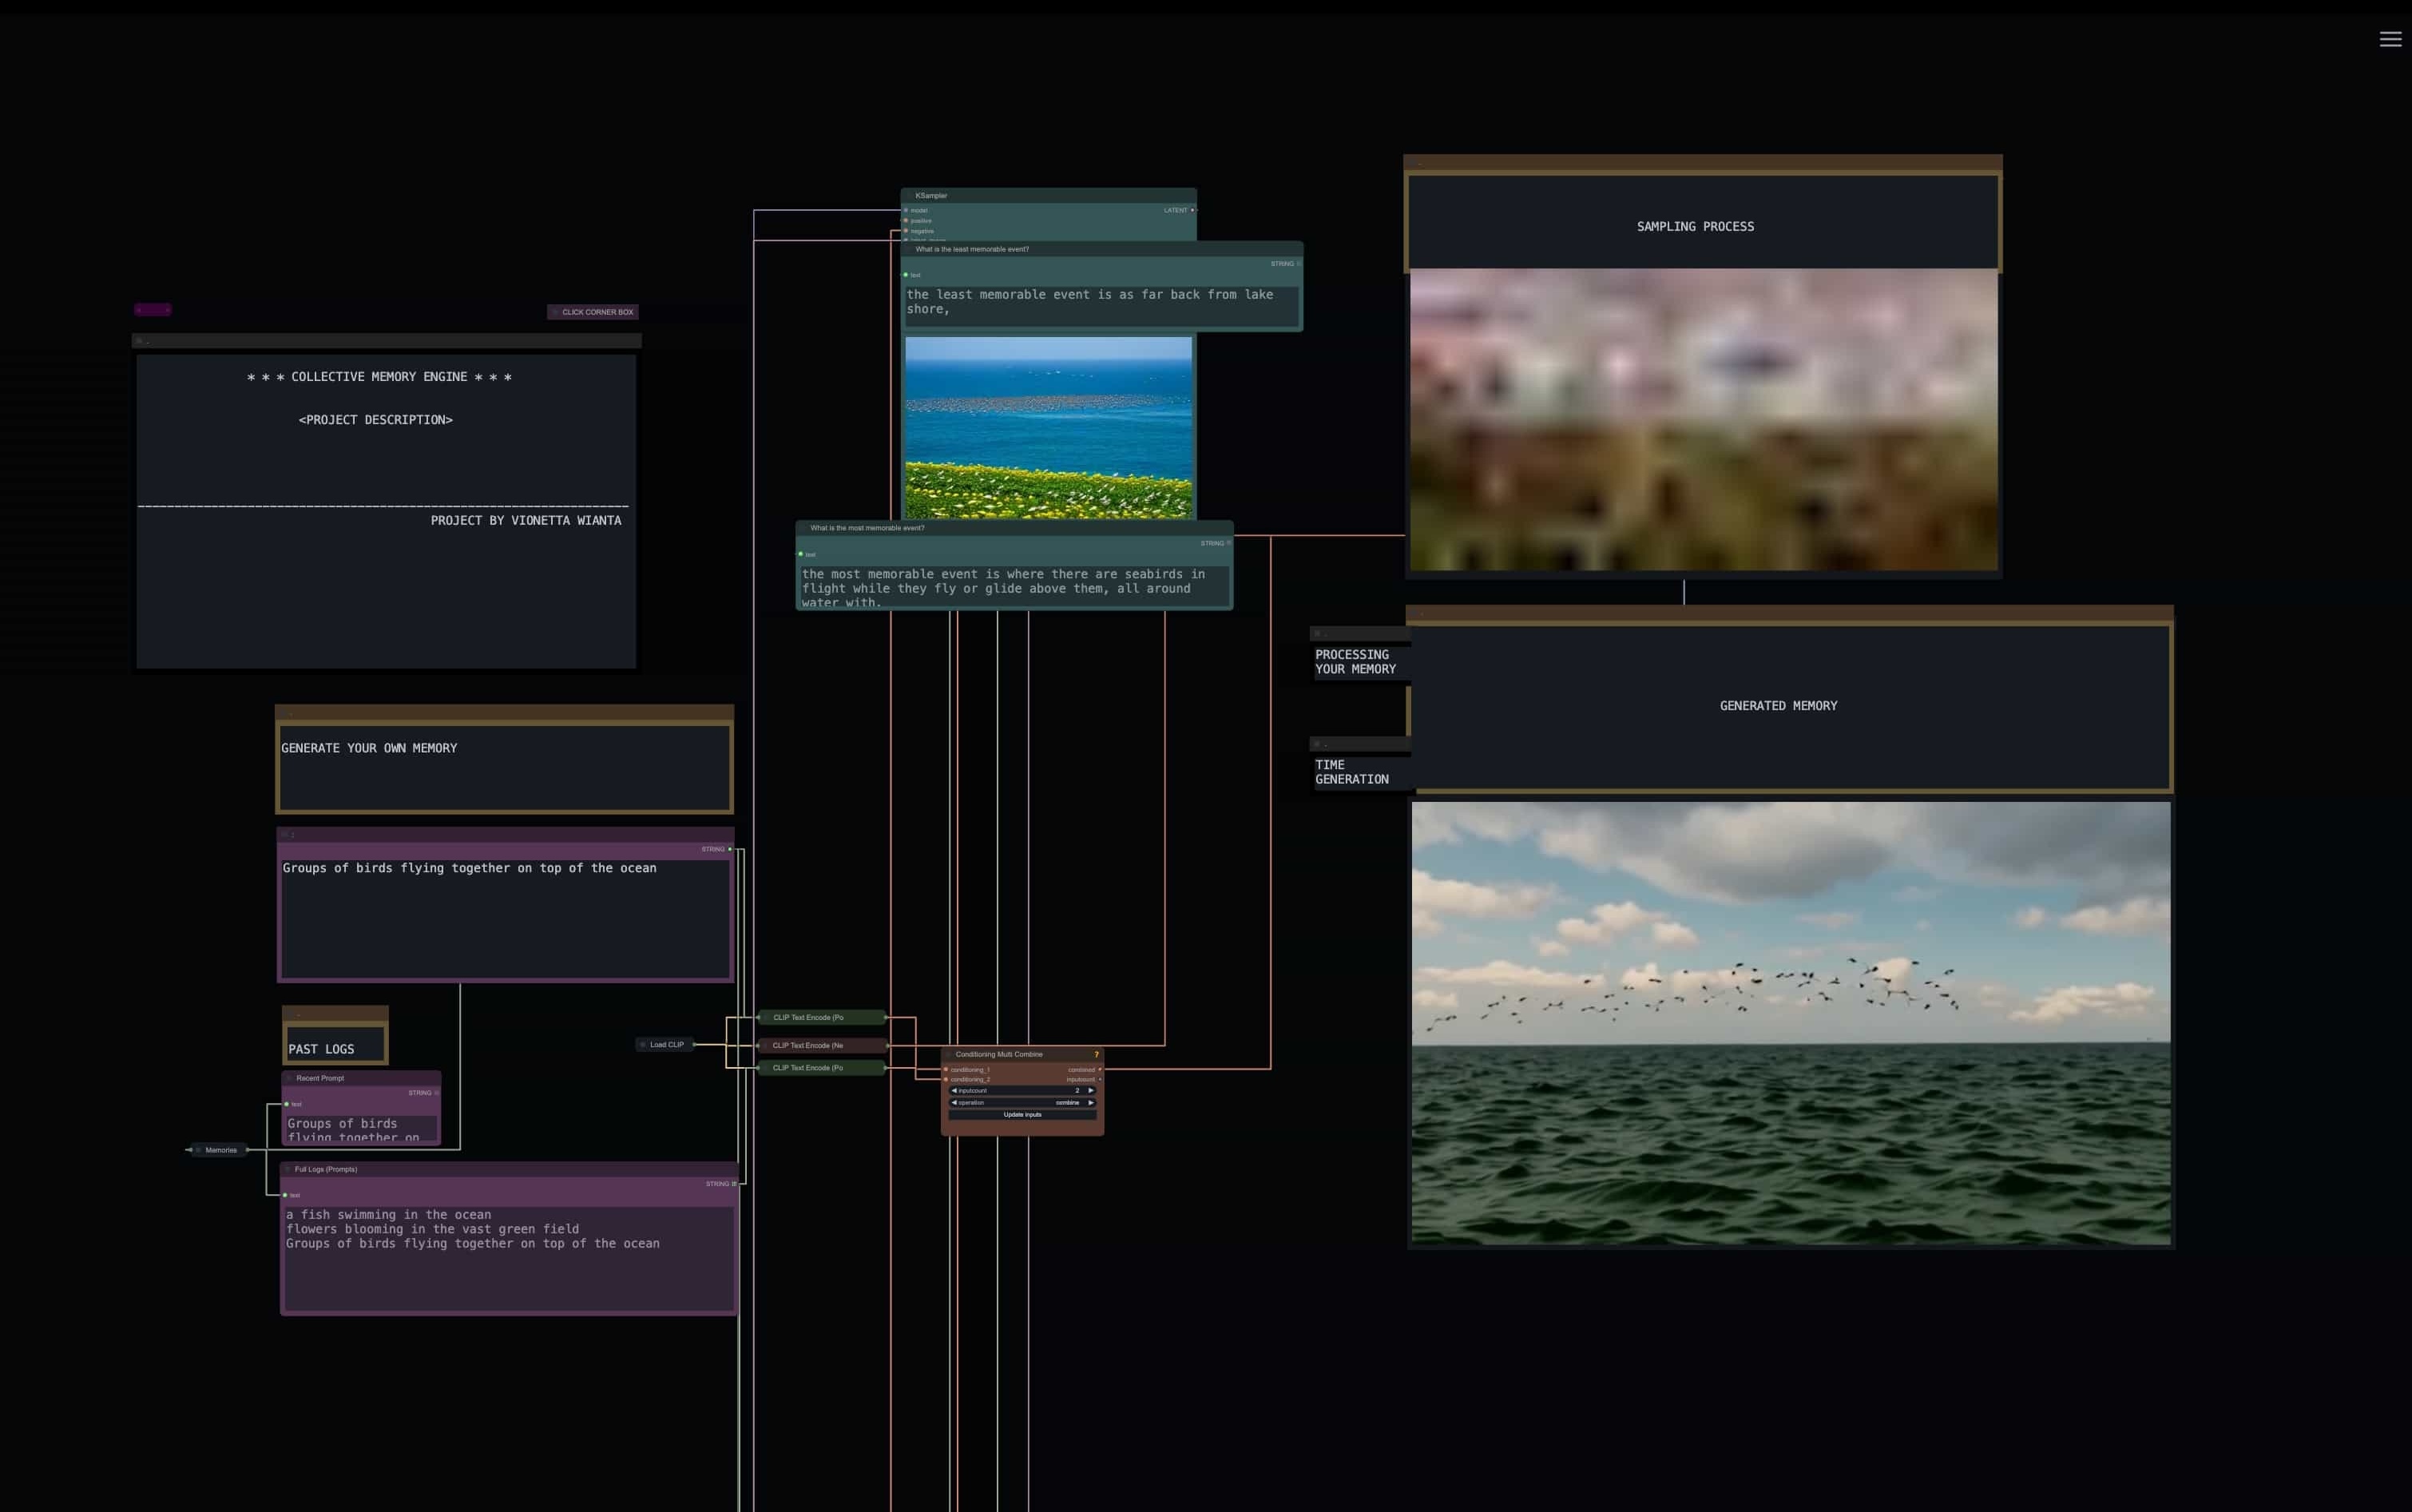Decrease inputcount with the left arrow
This screenshot has width=2412, height=1512.
[x=954, y=1090]
